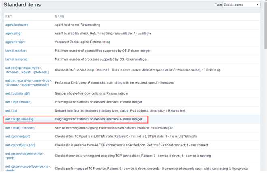This screenshot has width=267, height=173.
Task: Select the net.if.list key
Action: [11, 111]
